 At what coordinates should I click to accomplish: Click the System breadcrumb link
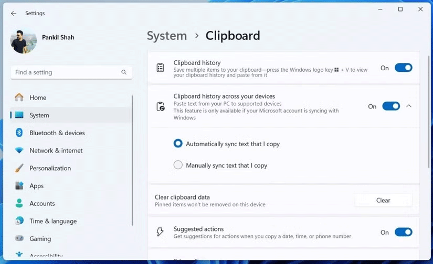[x=167, y=36]
